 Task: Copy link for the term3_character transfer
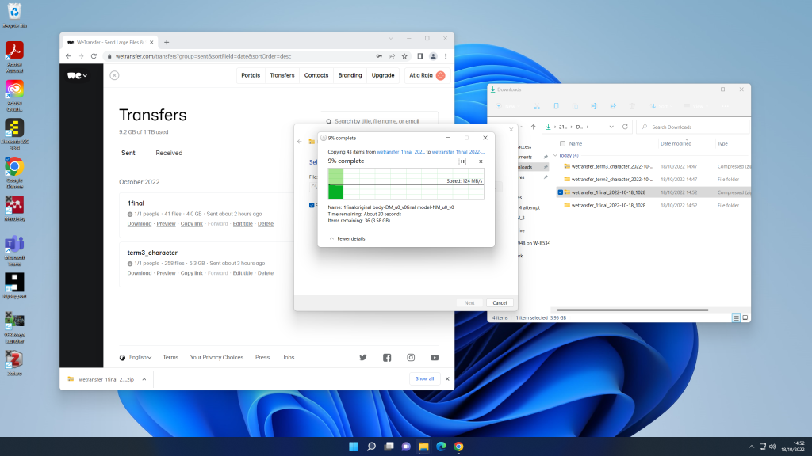click(192, 273)
